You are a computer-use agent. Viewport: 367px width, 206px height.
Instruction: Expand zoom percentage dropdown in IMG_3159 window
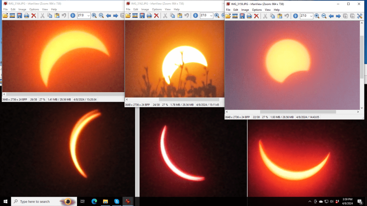pos(311,16)
